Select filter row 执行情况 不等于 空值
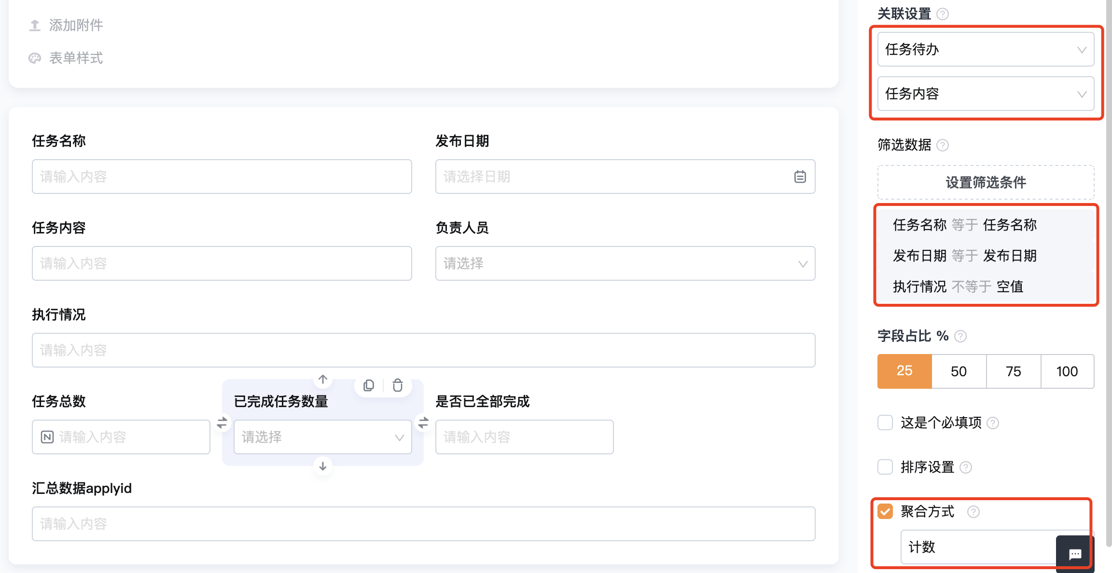1112x573 pixels. [x=986, y=286]
